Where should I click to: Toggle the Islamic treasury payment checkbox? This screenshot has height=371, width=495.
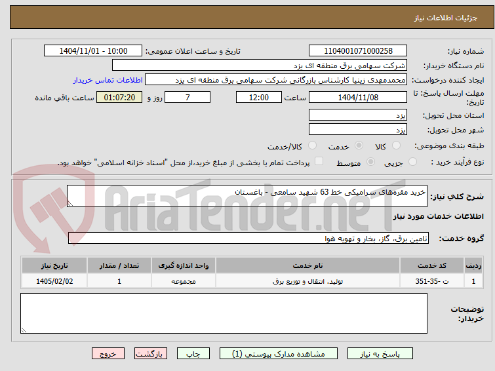(319, 161)
